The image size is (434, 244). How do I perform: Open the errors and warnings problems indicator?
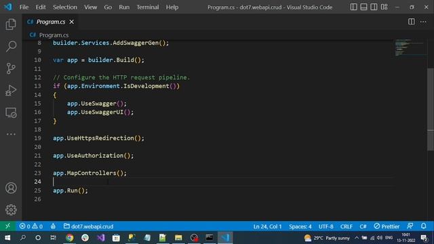[31, 226]
